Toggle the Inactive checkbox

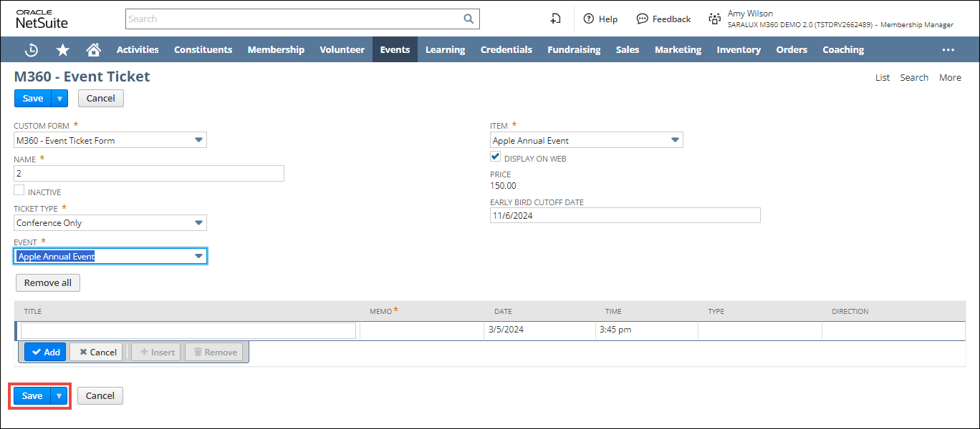coord(19,191)
